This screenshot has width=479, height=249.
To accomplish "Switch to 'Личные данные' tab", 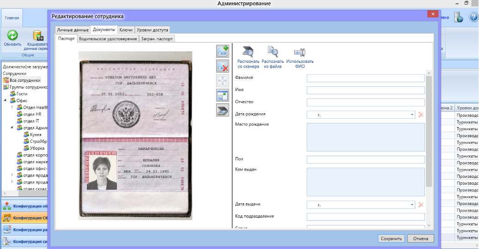I will click(73, 30).
